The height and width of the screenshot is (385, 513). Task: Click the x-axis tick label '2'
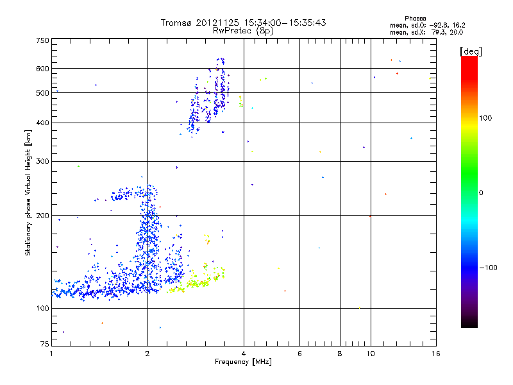tap(147, 354)
